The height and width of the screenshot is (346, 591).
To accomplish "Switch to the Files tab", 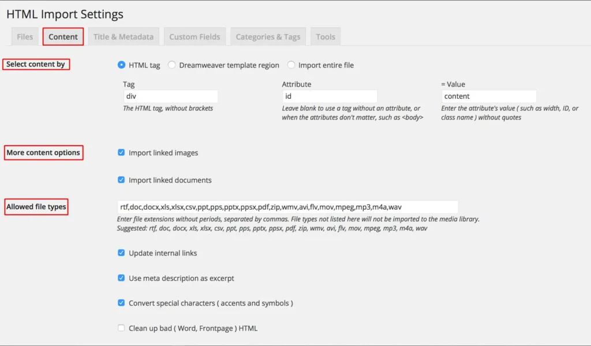I will pos(24,36).
